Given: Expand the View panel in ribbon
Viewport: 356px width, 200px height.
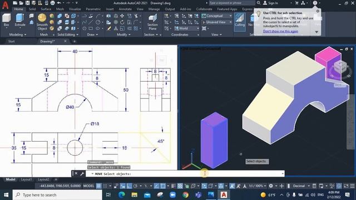Looking at the screenshot, I should click(216, 34).
